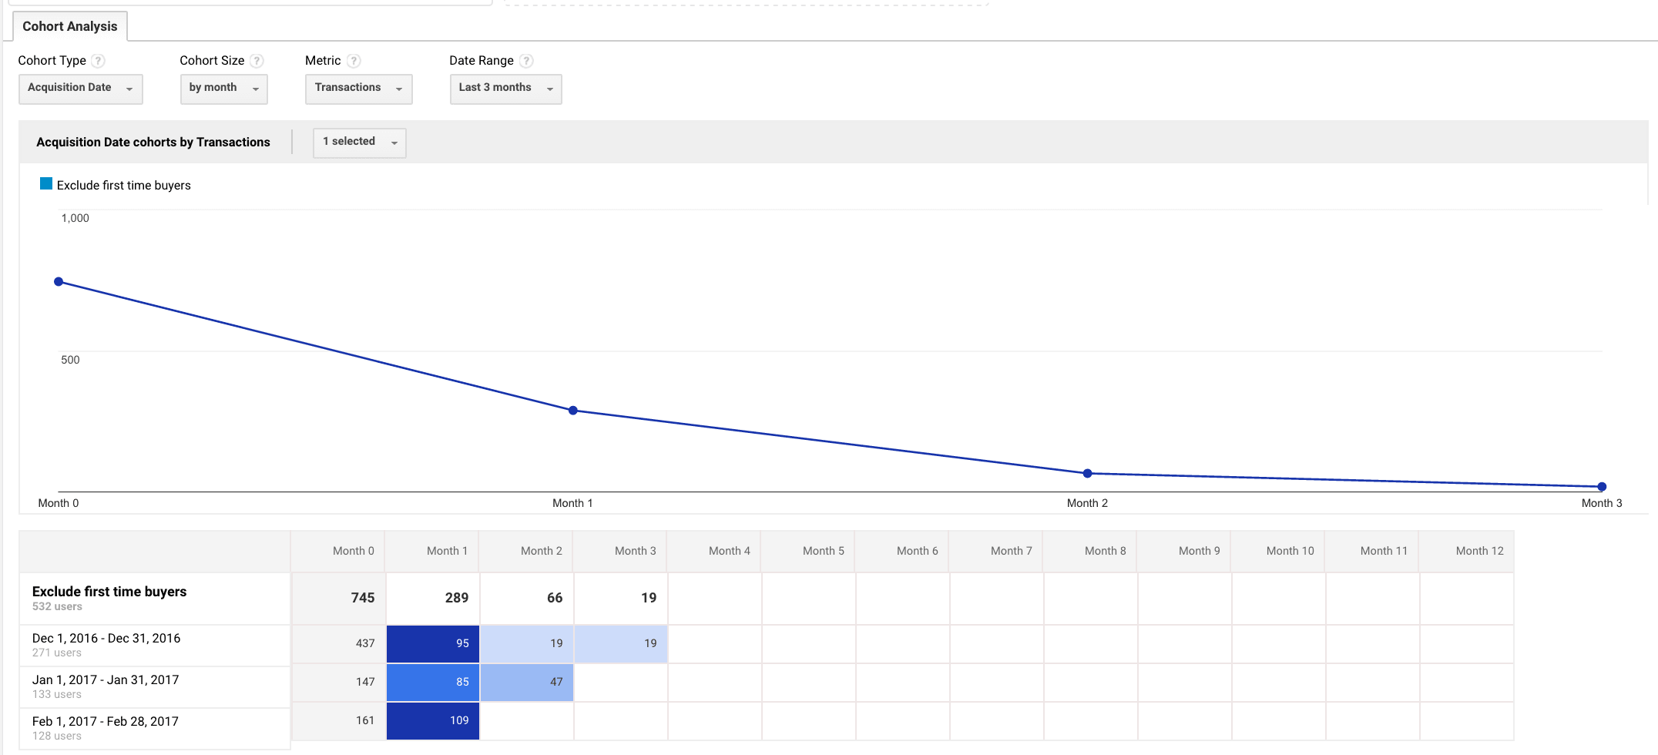Click the Feb 1, 2017 - Feb 28, 2017 row
This screenshot has width=1658, height=755.
[155, 728]
